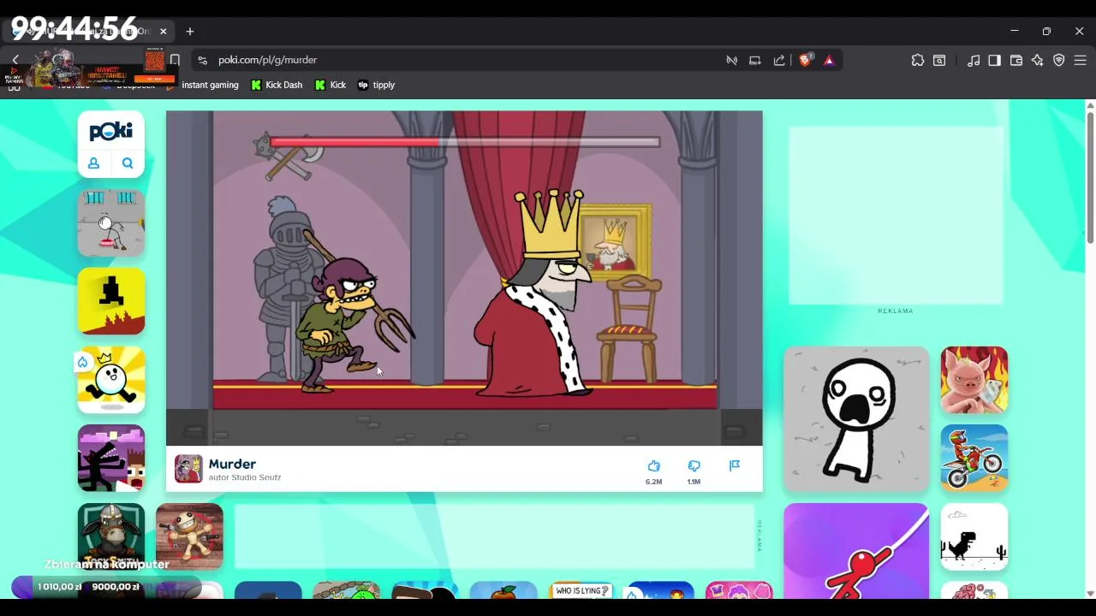Dislike the Murder game with thumbs down

pyautogui.click(x=694, y=465)
